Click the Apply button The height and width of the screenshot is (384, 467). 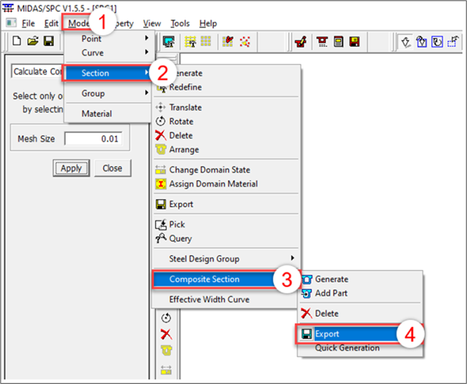71,168
